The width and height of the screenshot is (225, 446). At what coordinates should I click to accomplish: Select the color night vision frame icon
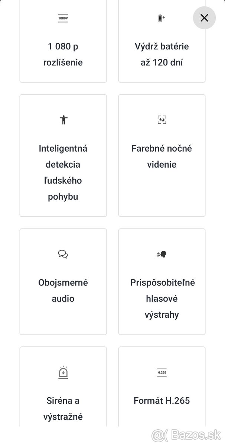[x=162, y=120]
